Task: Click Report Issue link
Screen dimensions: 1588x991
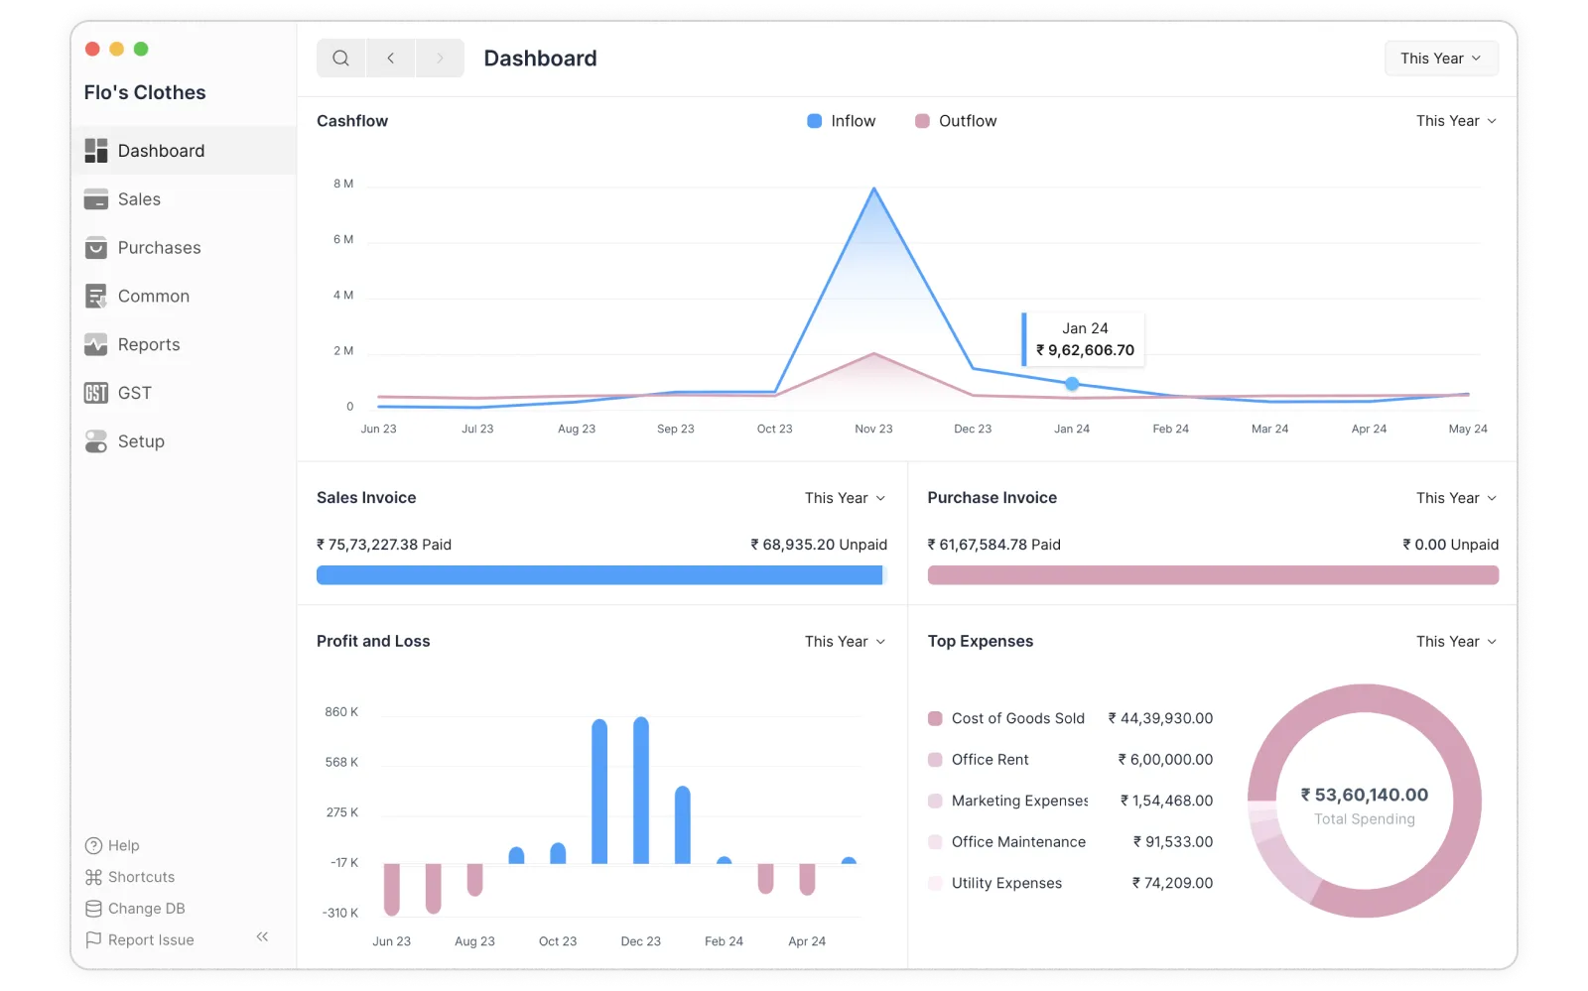Action: coord(150,940)
